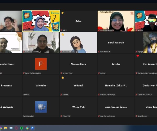Select Andjas's video tile with goggles
The width and height of the screenshot is (157, 131).
(146, 21)
